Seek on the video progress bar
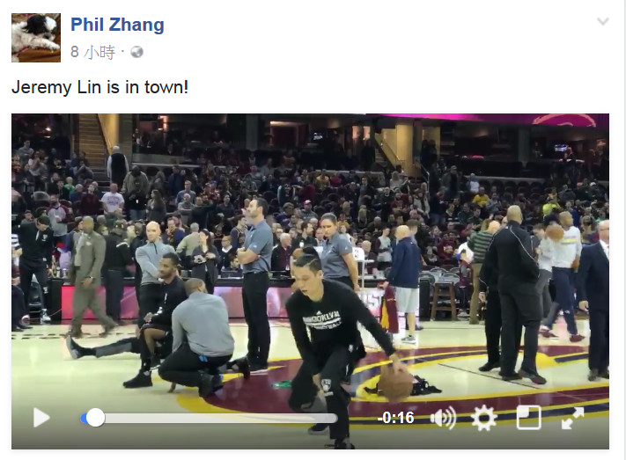Viewport: 626px width, 460px height. click(x=209, y=418)
